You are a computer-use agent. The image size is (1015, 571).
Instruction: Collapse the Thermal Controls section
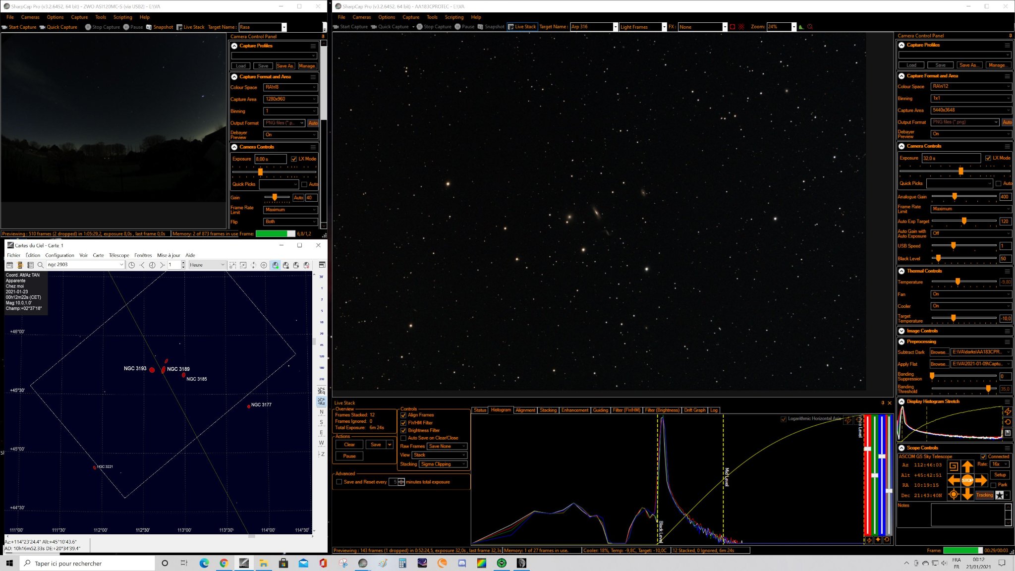(902, 271)
